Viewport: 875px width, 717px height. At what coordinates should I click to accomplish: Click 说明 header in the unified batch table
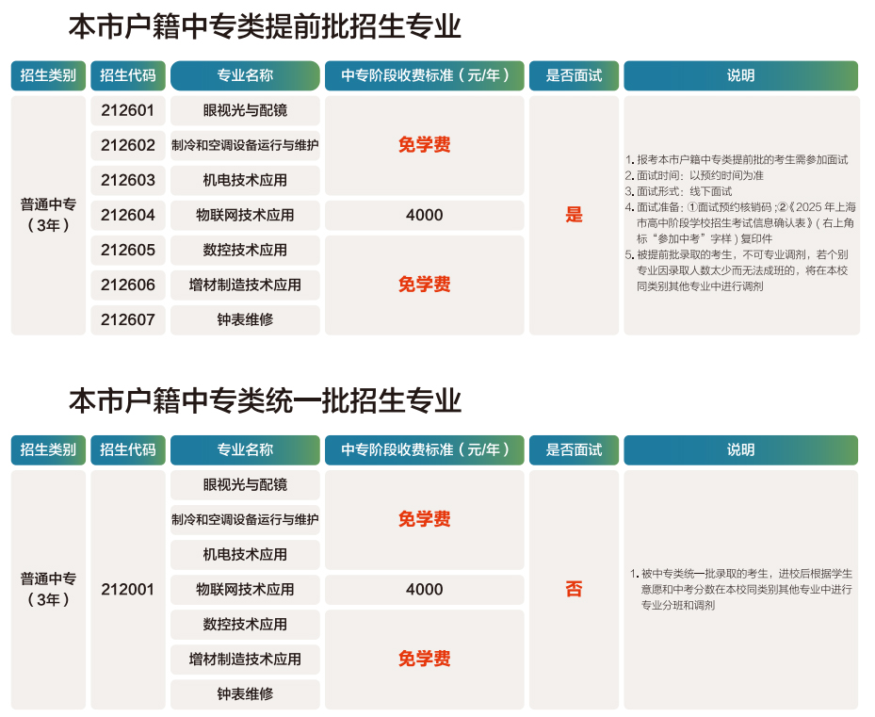[x=740, y=450]
